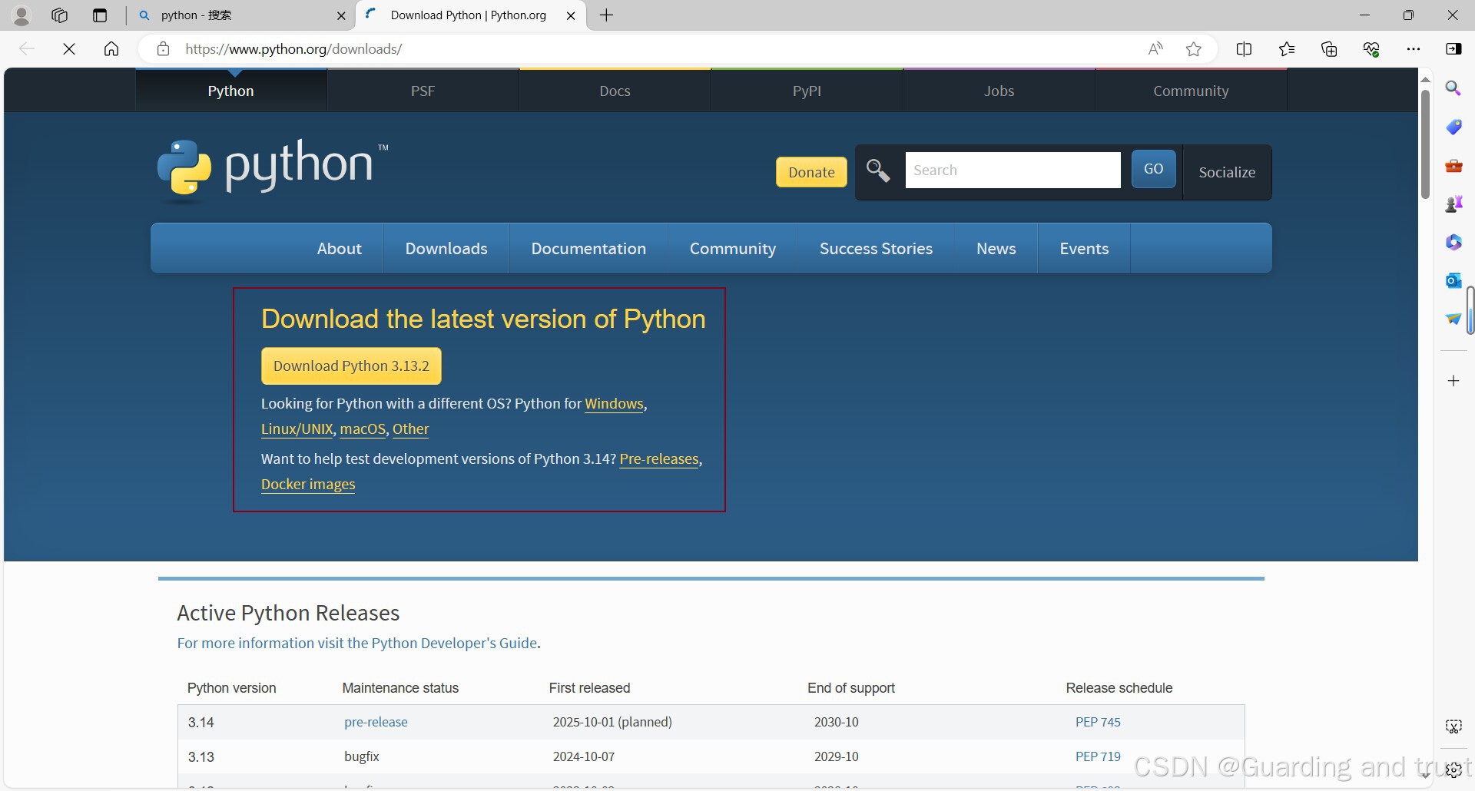
Task: Toggle the Edge sidebar panel icon
Action: coord(1453,49)
